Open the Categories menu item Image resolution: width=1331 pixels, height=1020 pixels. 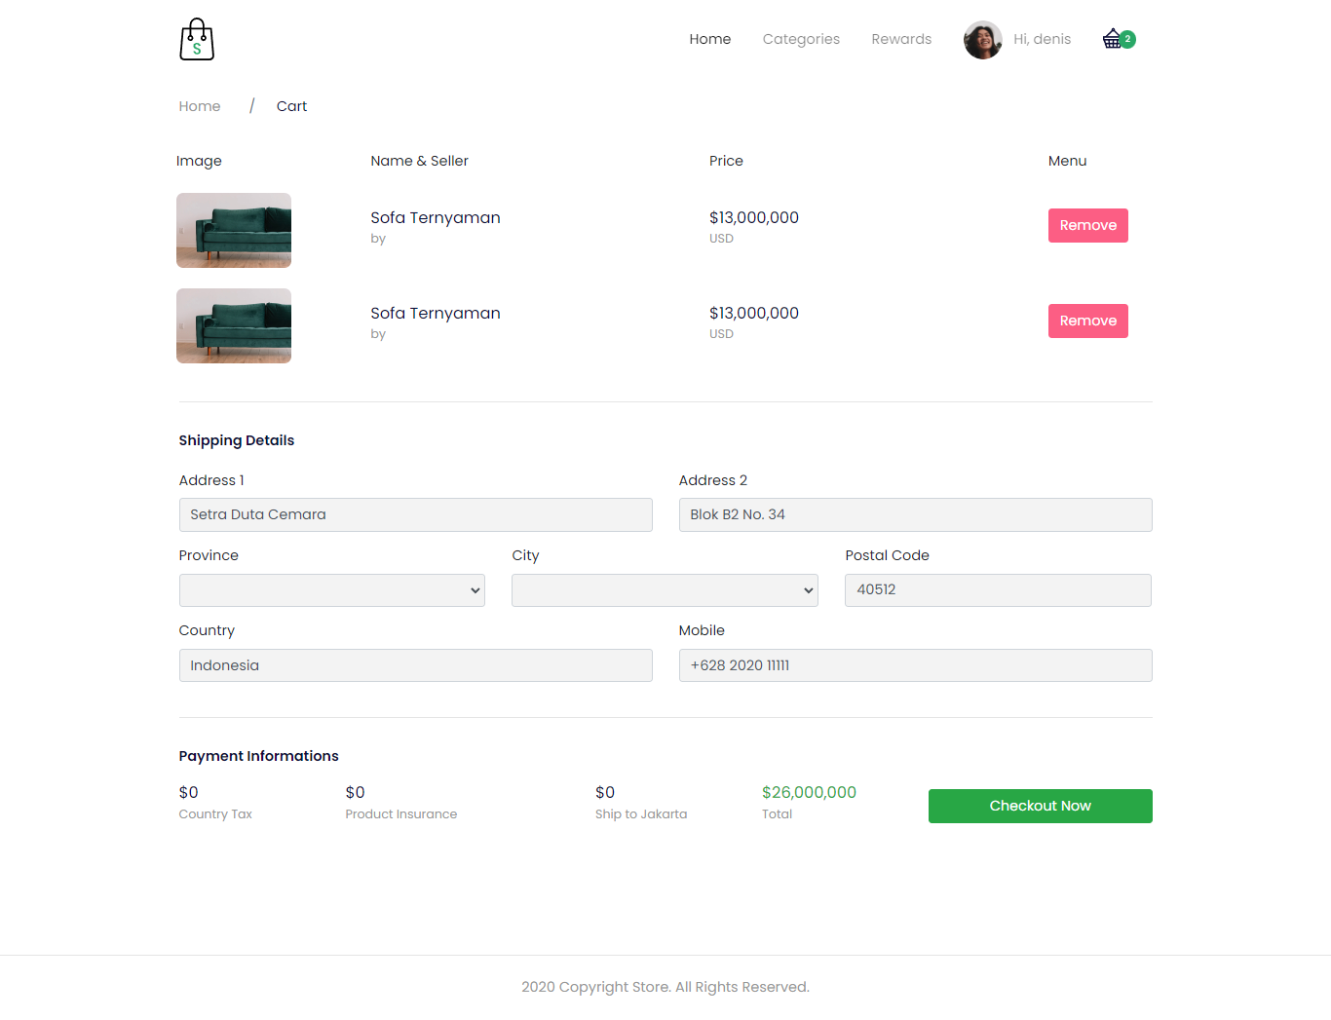pos(801,39)
